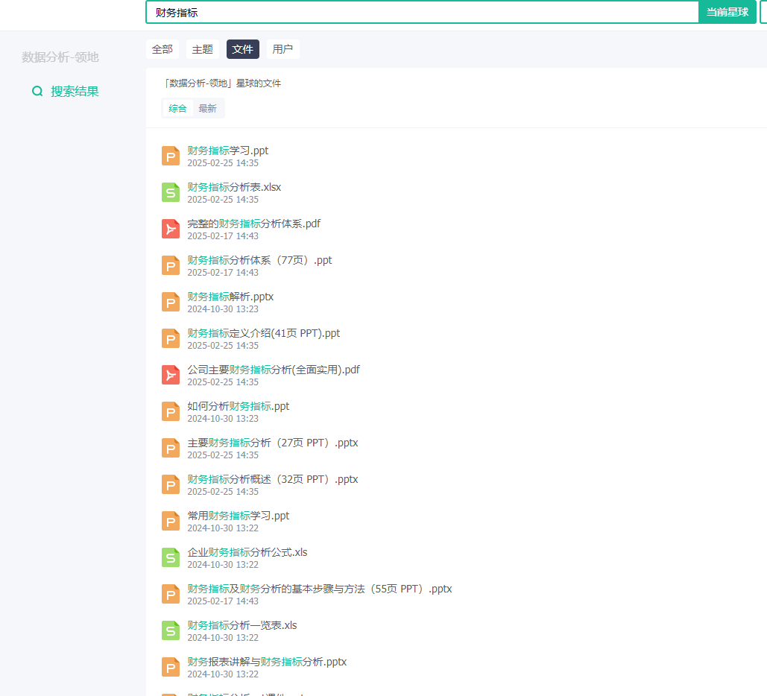Open file 如何分析财务指标.ppt
The image size is (767, 696).
tap(239, 406)
